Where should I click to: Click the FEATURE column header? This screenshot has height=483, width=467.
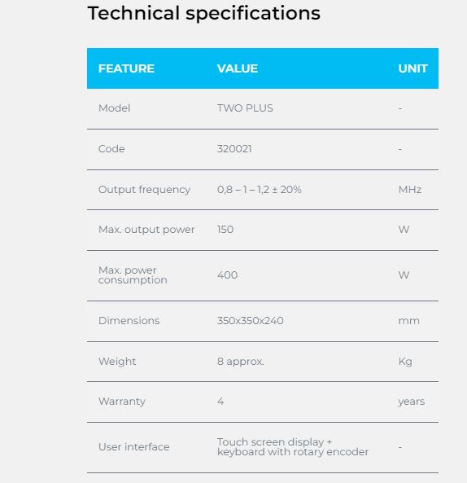(x=126, y=68)
